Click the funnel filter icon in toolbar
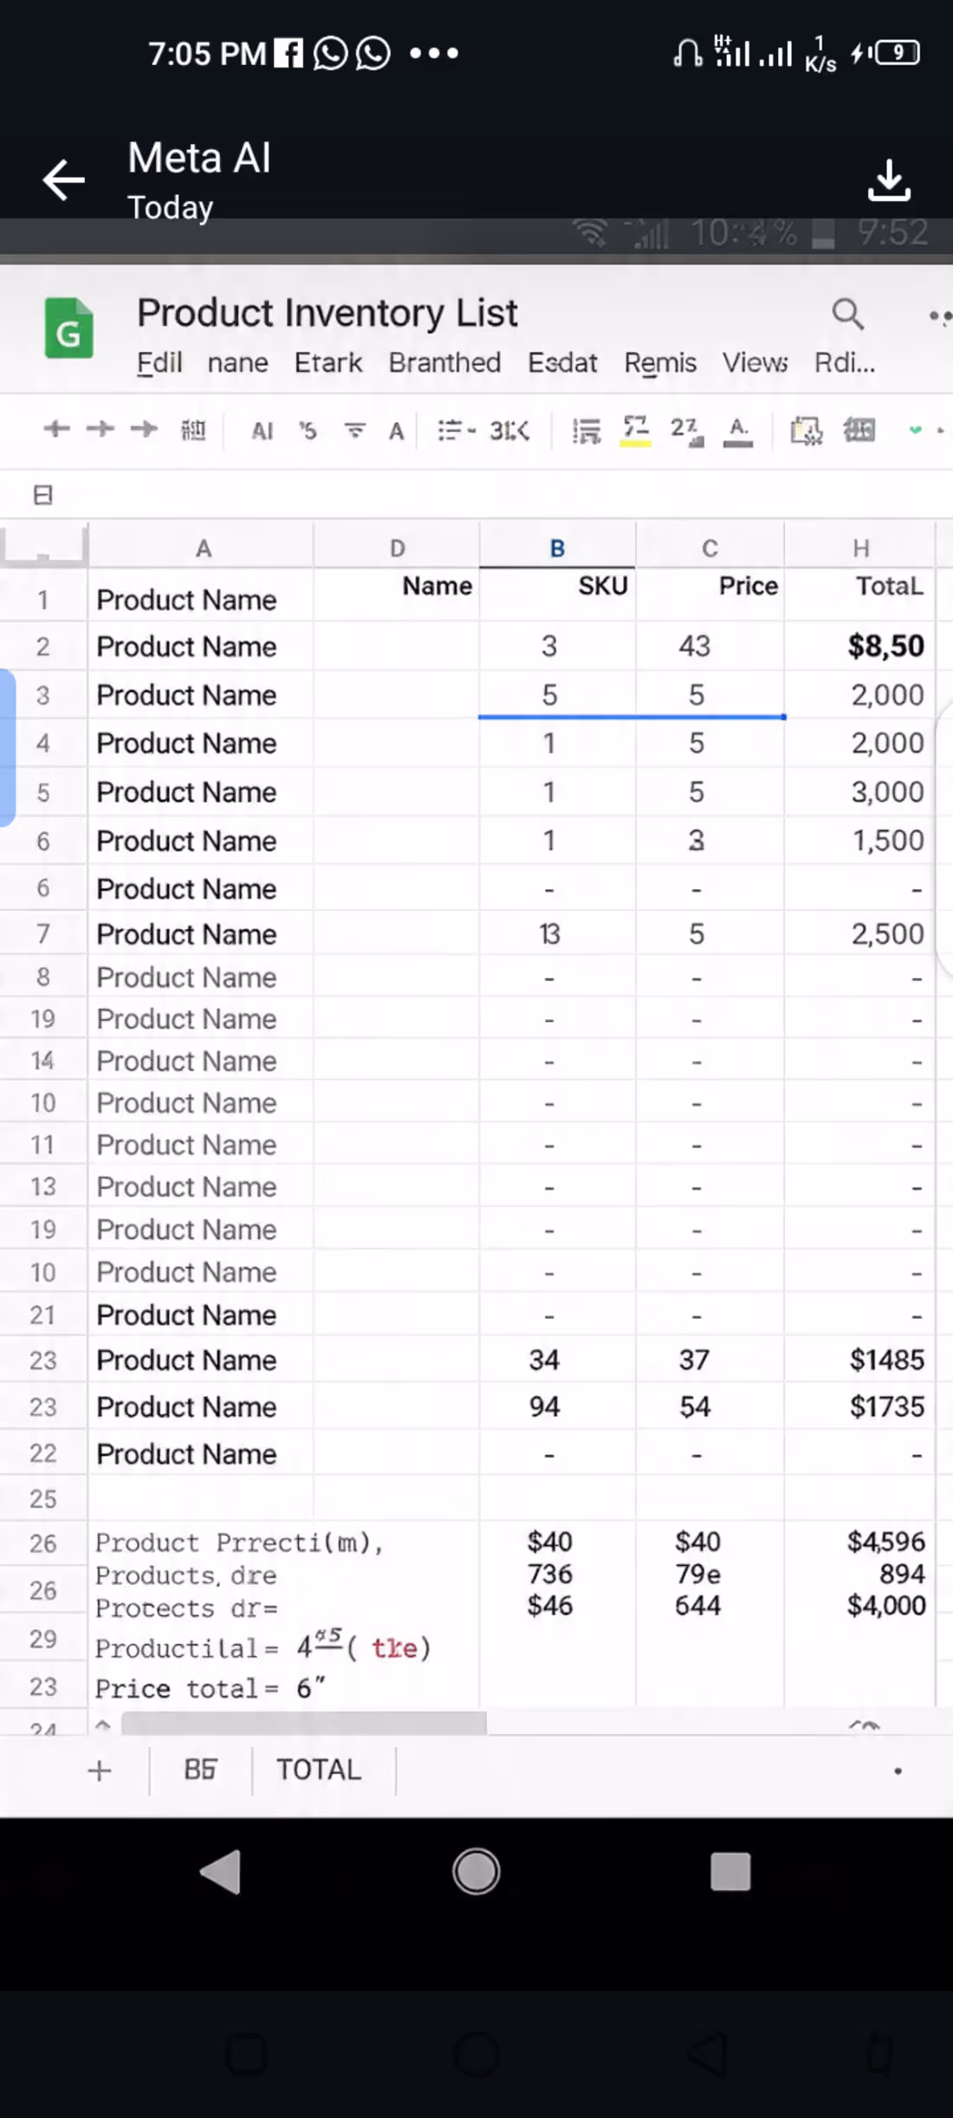This screenshot has height=2118, width=953. (354, 430)
